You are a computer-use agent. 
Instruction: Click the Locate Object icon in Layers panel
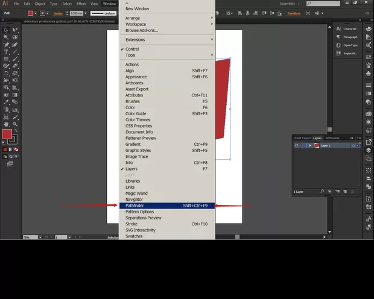[x=322, y=191]
